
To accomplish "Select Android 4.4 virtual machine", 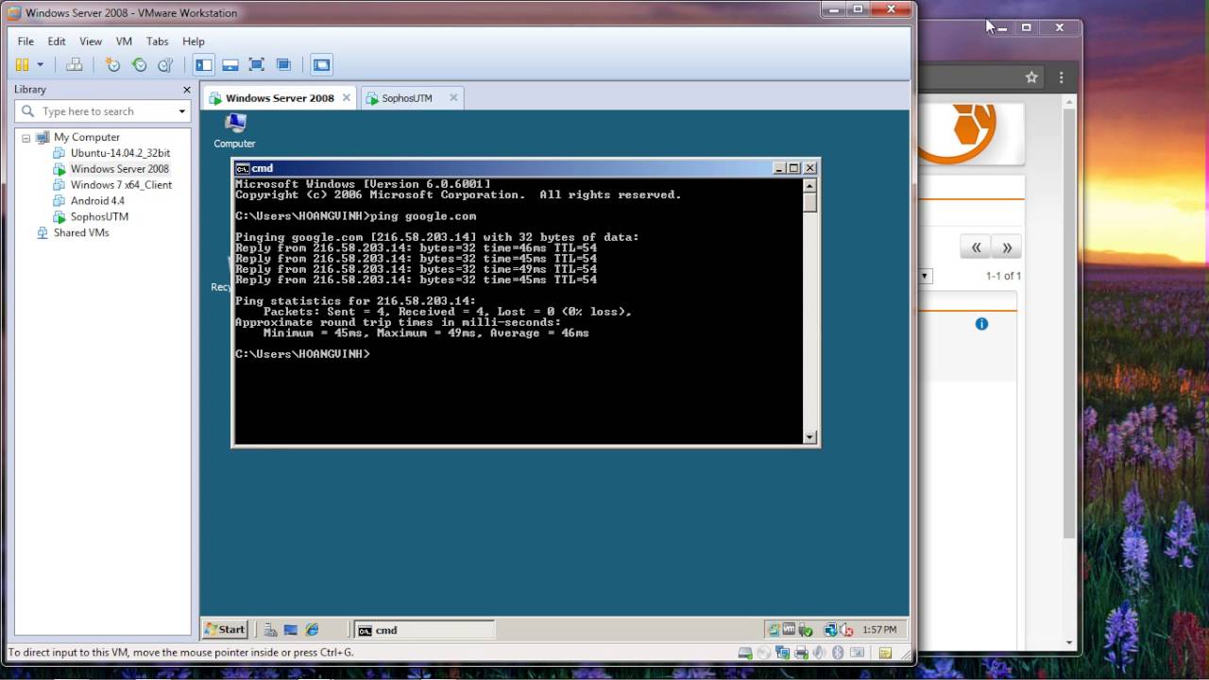I will click(x=97, y=201).
